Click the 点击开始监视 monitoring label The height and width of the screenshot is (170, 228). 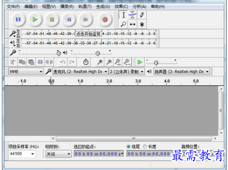coord(88,34)
